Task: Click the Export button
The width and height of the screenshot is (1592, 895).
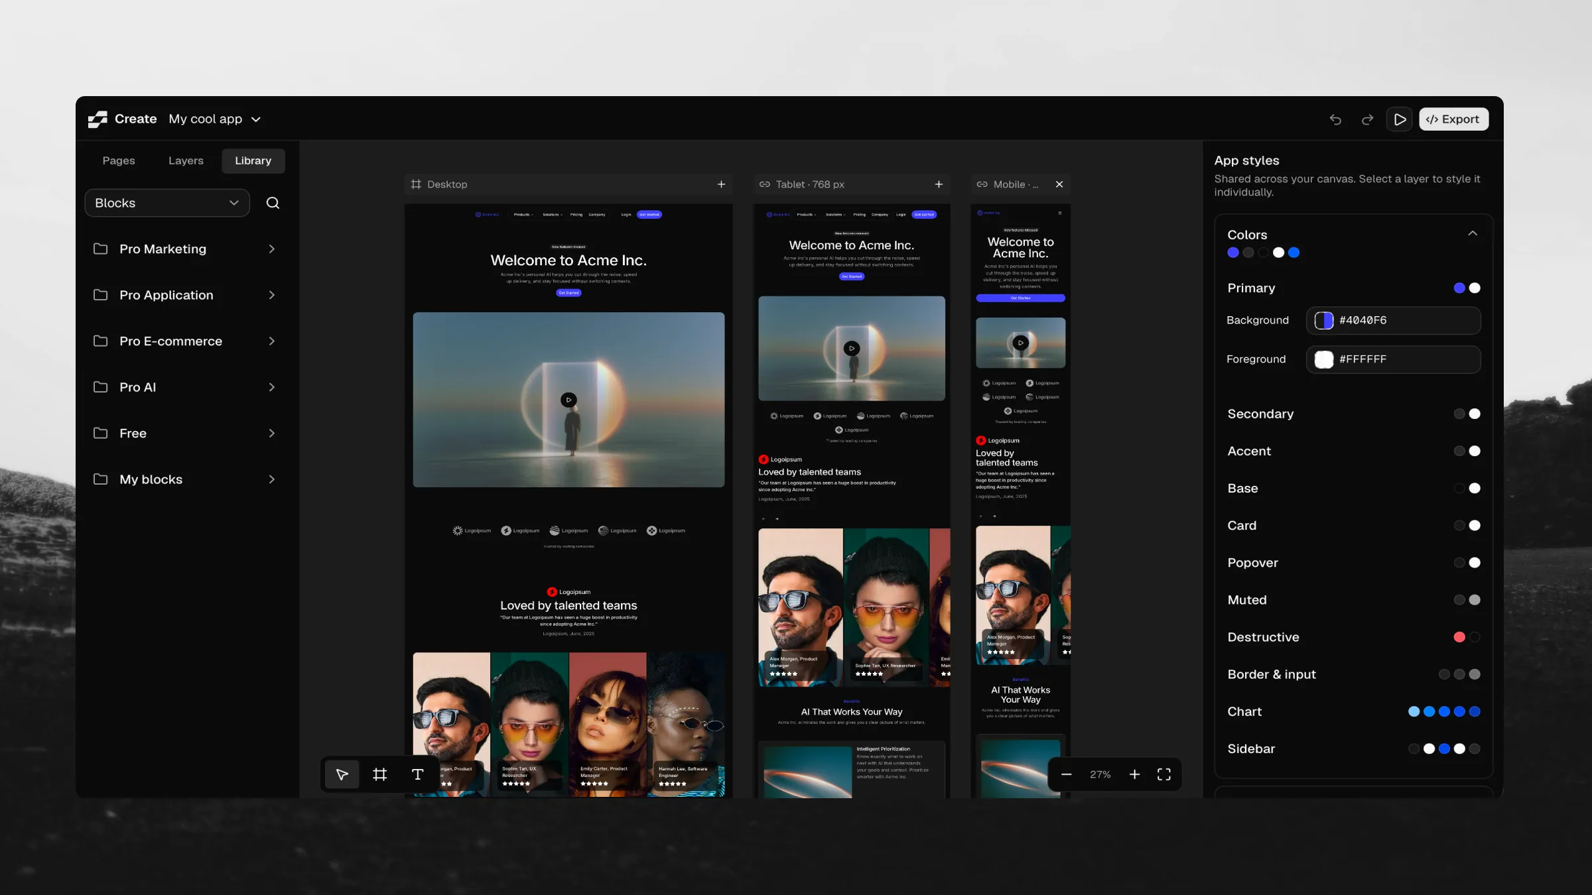Action: click(1454, 119)
